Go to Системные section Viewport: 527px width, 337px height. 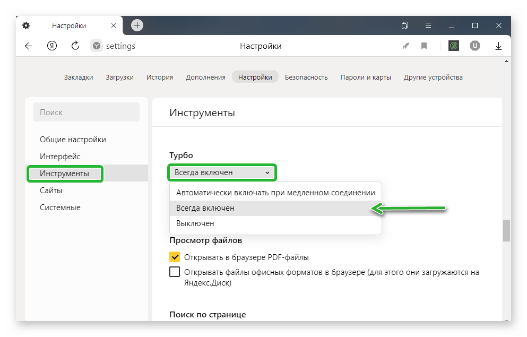coord(60,208)
